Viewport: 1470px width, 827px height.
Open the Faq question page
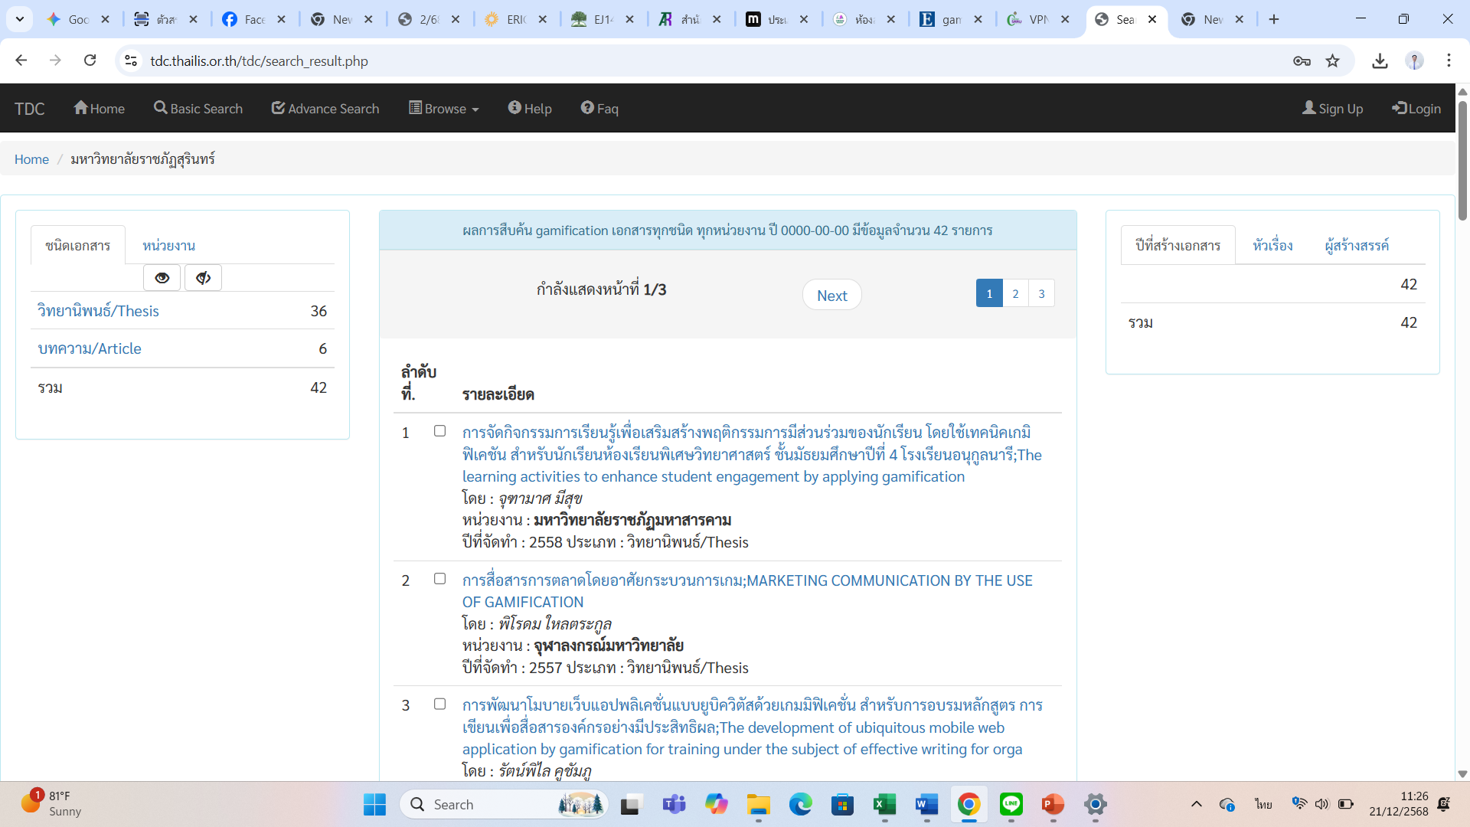(599, 109)
